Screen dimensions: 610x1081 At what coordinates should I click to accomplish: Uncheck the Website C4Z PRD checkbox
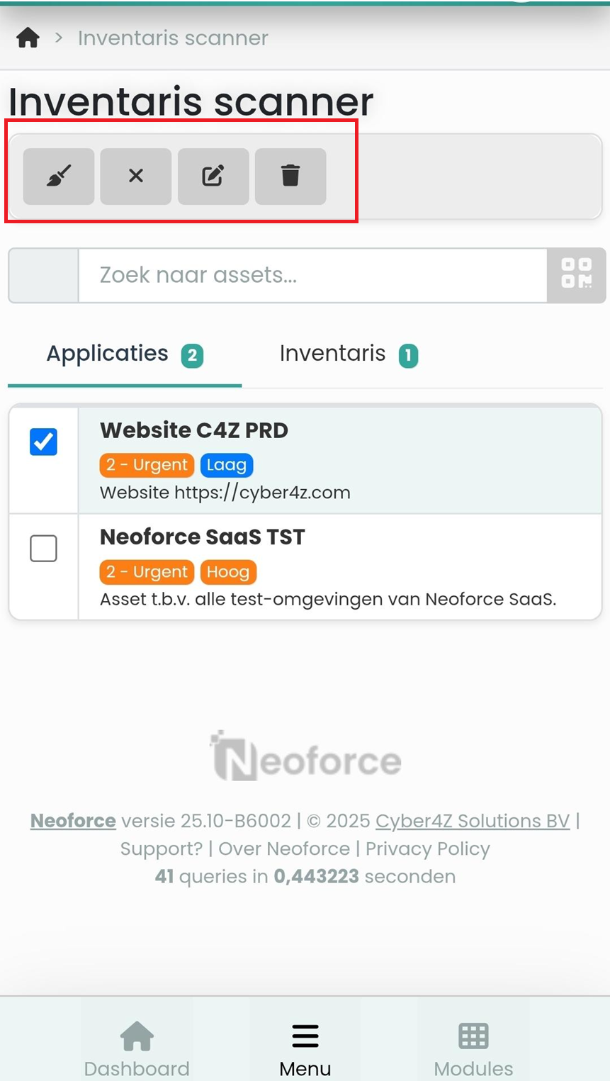click(43, 442)
